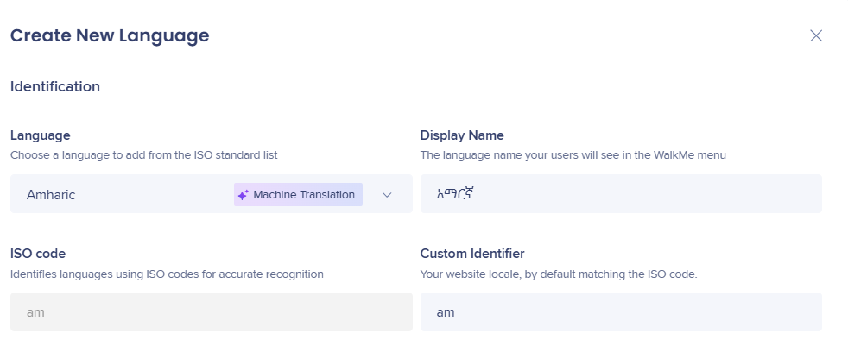Click the Display Name field label
Image resolution: width=848 pixels, height=346 pixels.
pos(462,135)
